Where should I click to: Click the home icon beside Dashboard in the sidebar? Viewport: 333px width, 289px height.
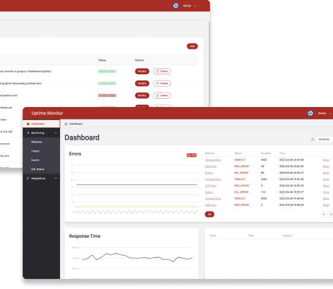[x=28, y=124]
